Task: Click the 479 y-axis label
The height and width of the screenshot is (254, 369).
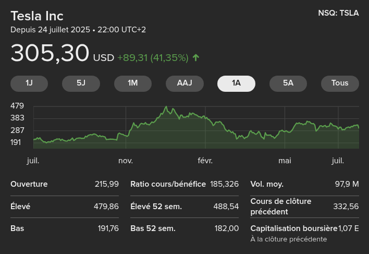Action: (x=17, y=106)
